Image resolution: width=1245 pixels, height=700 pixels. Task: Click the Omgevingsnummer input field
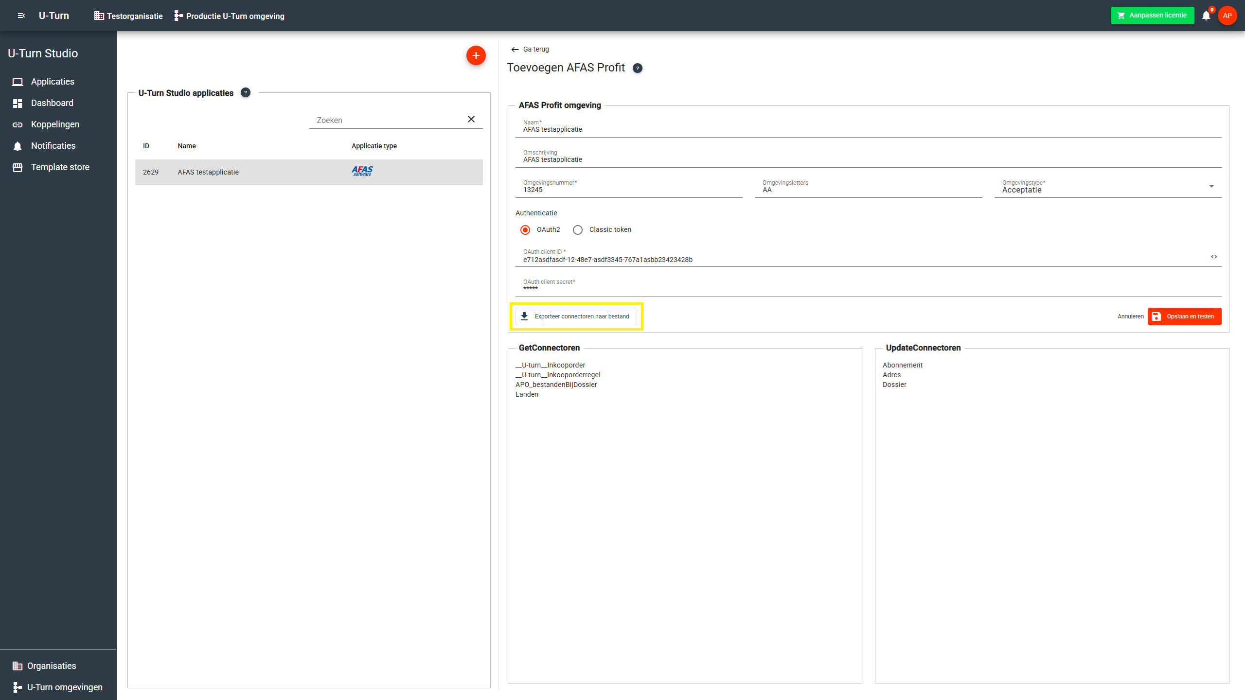click(x=629, y=188)
